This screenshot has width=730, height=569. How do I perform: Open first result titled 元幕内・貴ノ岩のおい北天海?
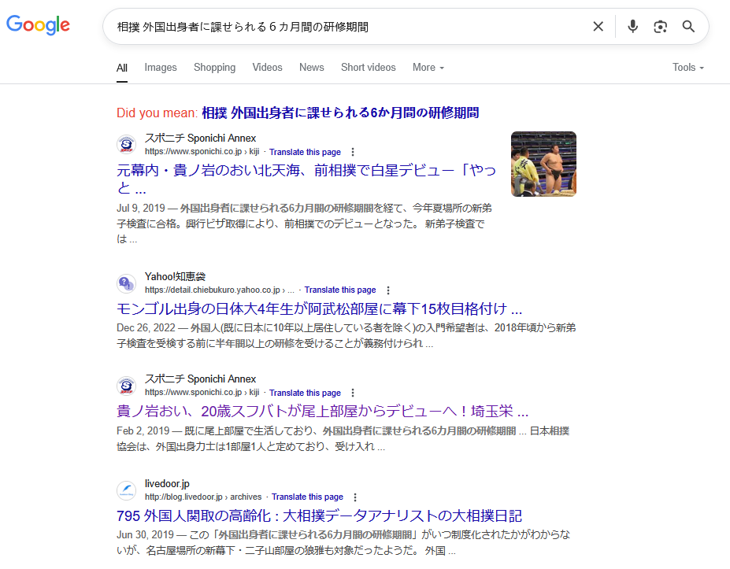[x=306, y=179]
